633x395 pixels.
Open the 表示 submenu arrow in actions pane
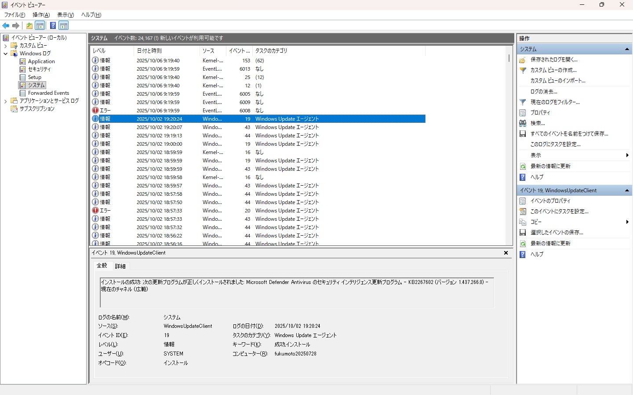tap(627, 155)
